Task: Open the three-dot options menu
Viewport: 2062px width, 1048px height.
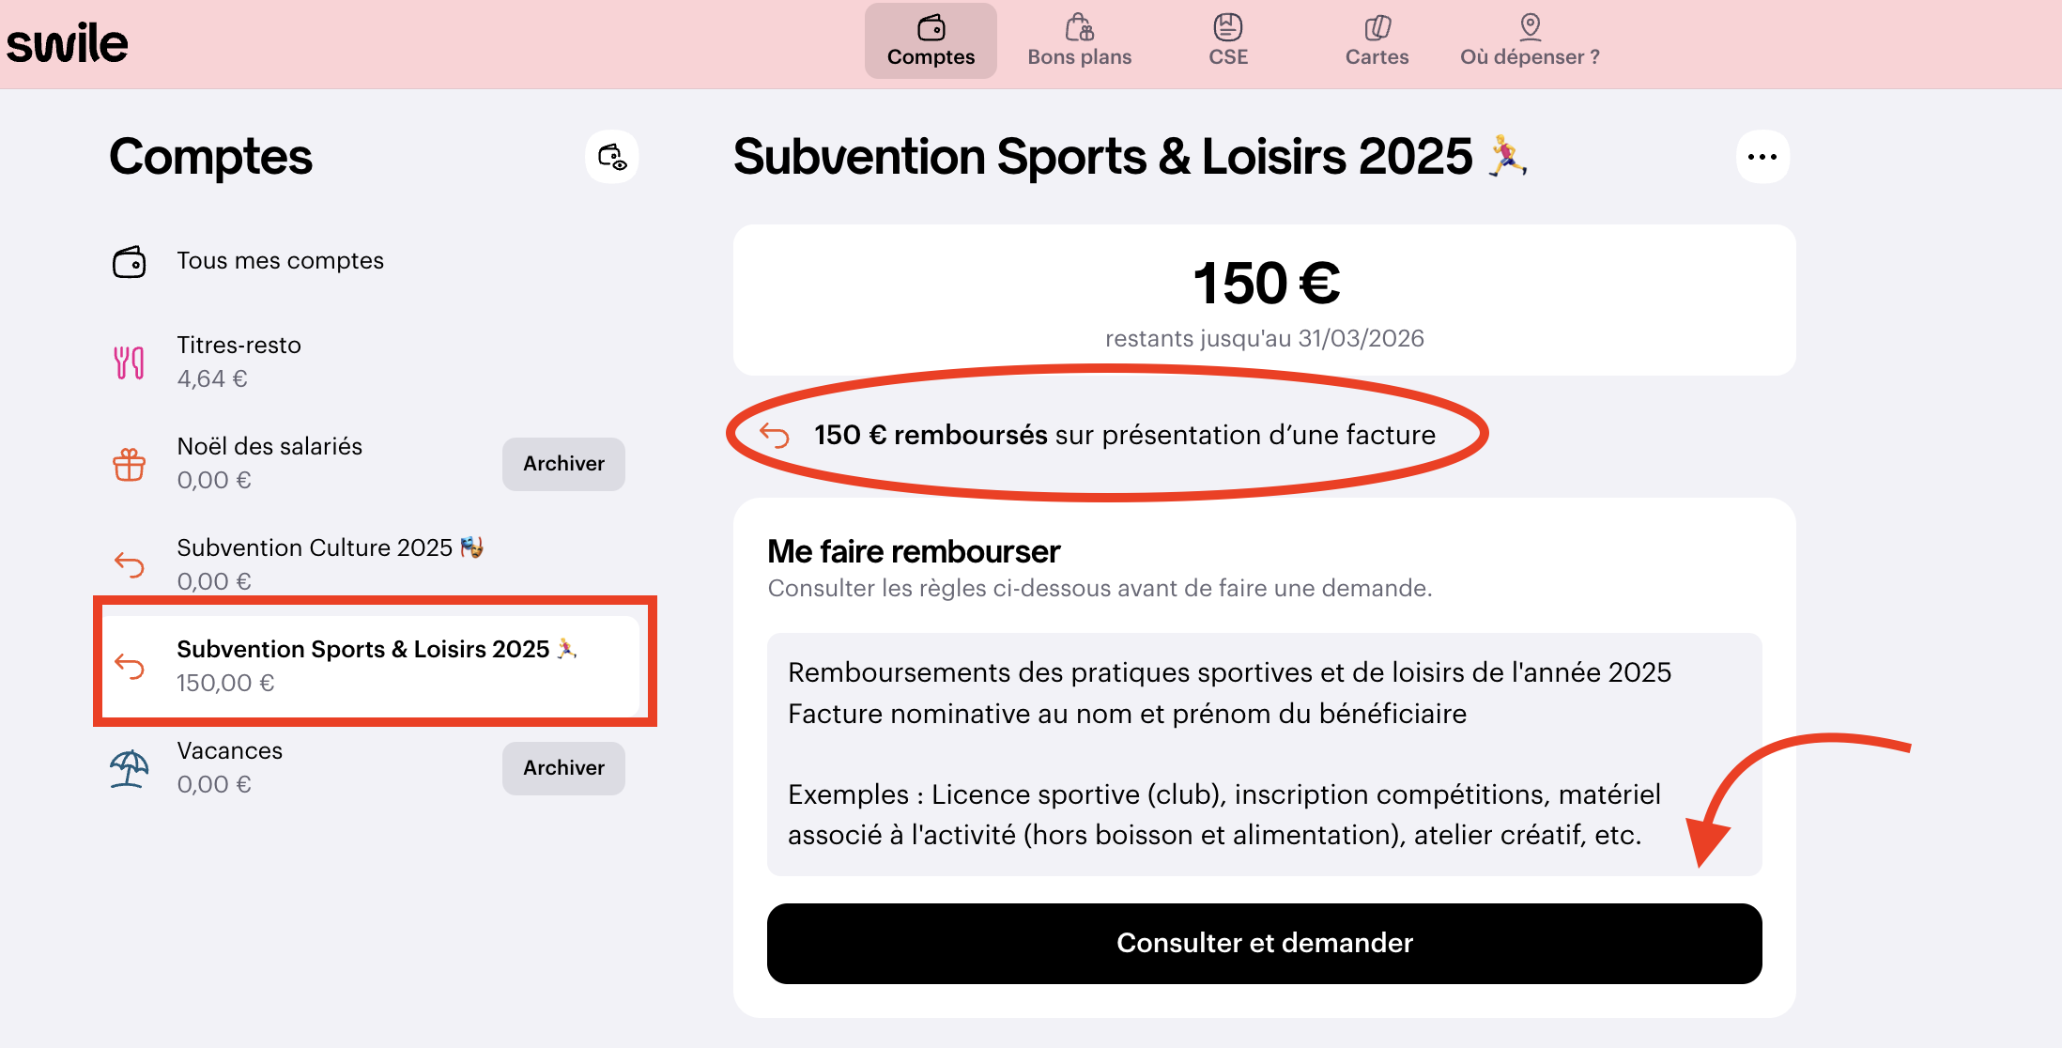Action: coord(1762,157)
